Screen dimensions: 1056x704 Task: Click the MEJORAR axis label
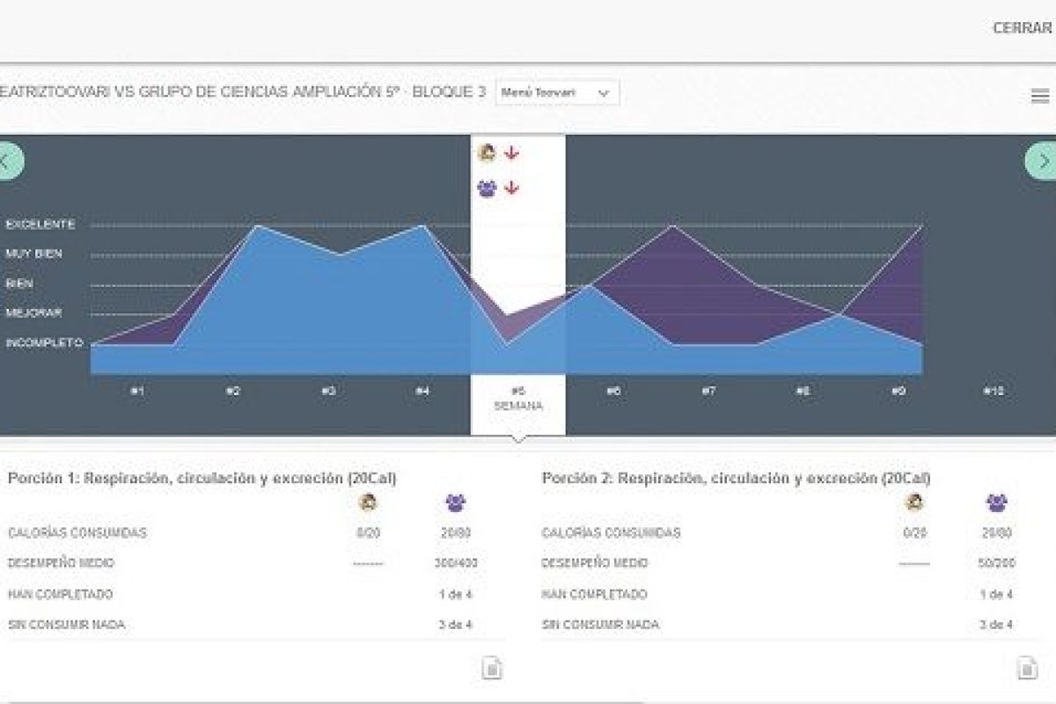point(33,313)
